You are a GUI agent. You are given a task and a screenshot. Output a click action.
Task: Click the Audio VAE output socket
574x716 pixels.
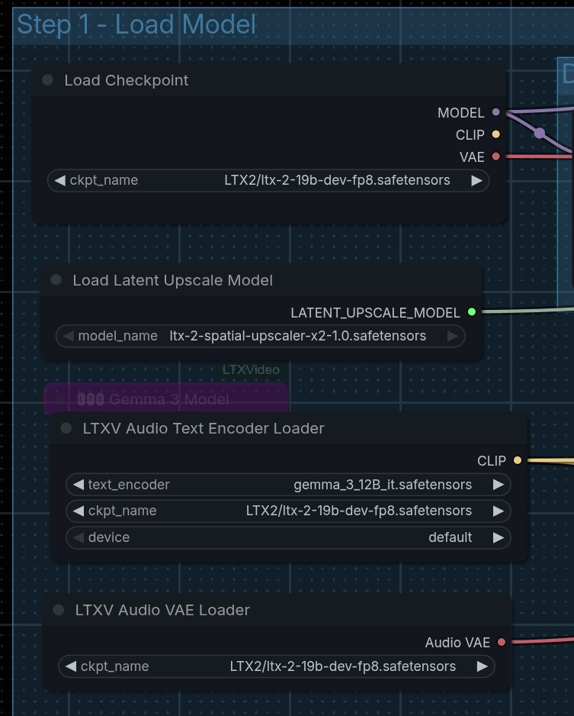502,642
